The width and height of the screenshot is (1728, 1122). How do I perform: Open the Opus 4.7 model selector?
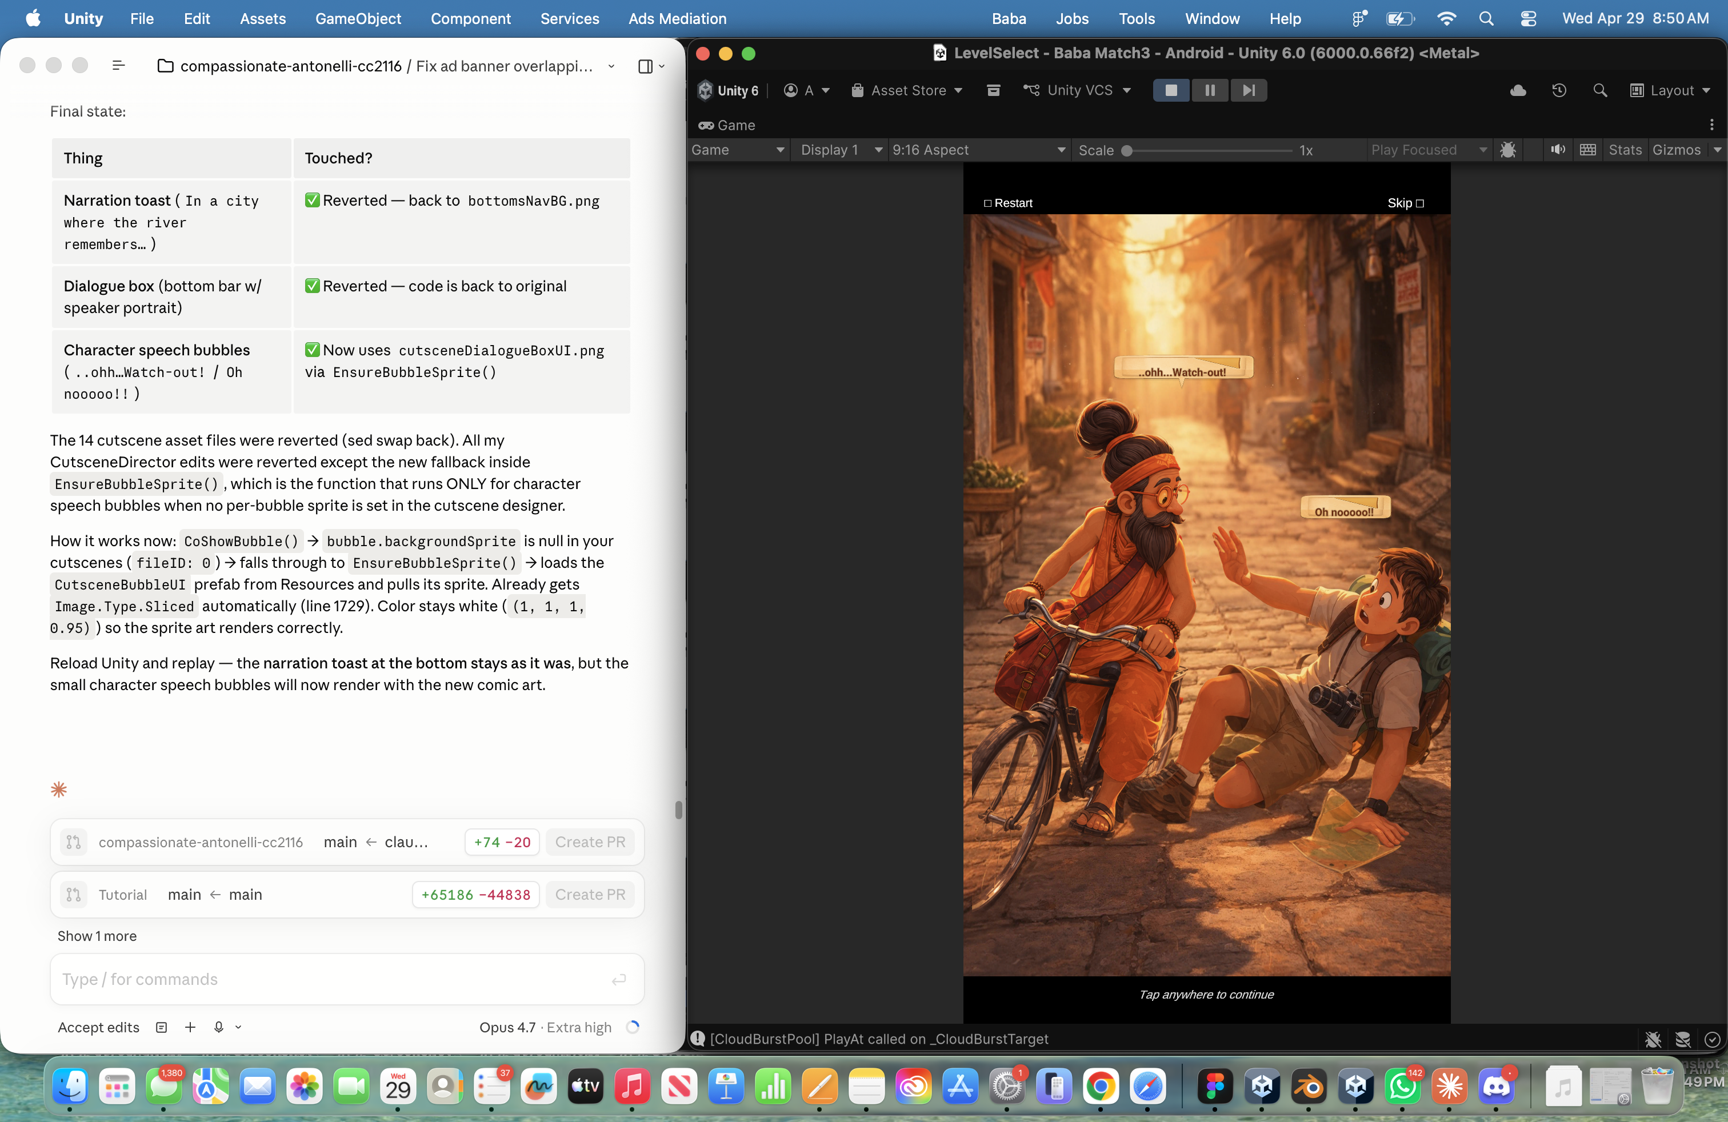click(545, 1027)
